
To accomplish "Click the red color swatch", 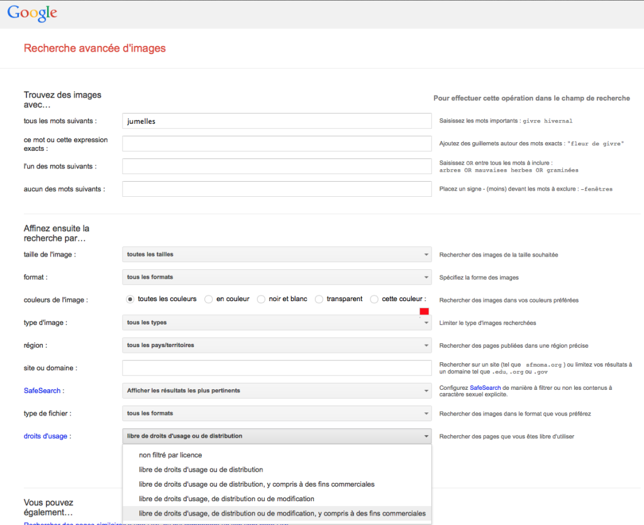I will 424,311.
